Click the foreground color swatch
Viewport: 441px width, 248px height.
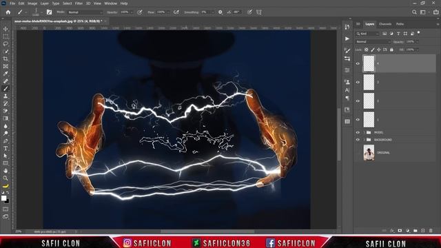click(x=3, y=198)
